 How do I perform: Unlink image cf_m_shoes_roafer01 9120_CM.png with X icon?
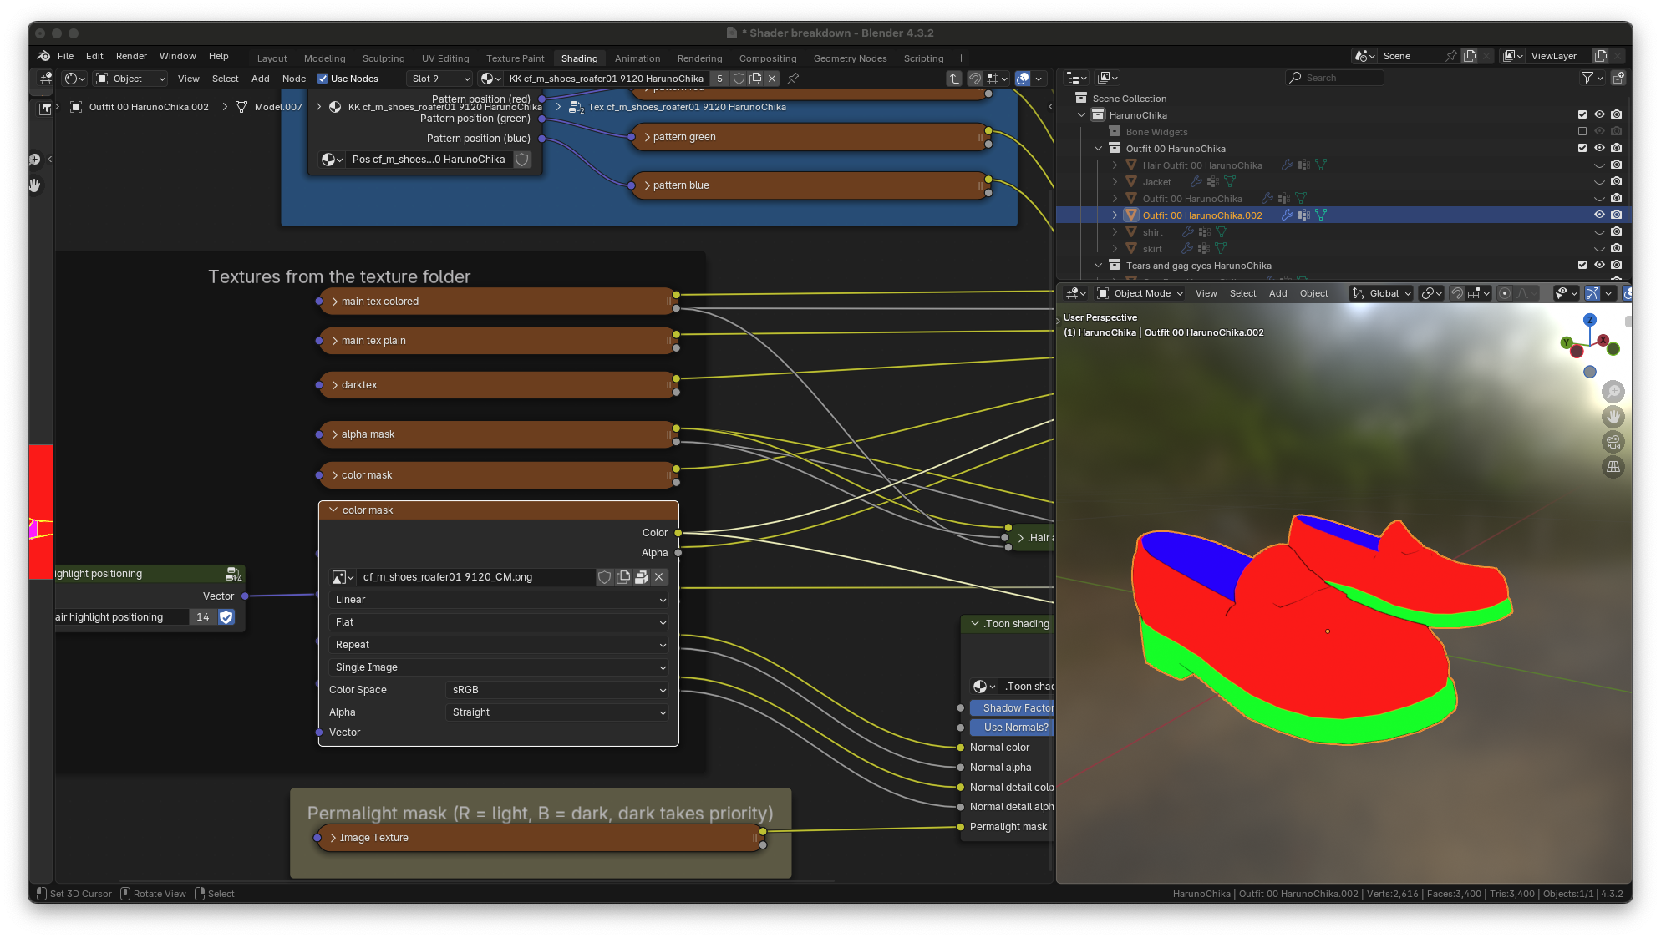coord(659,577)
